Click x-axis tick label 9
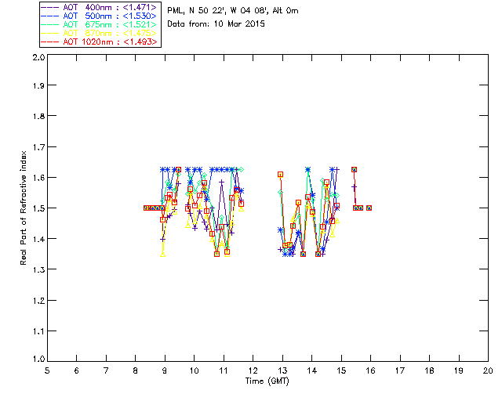The image size is (502, 401). 165,370
